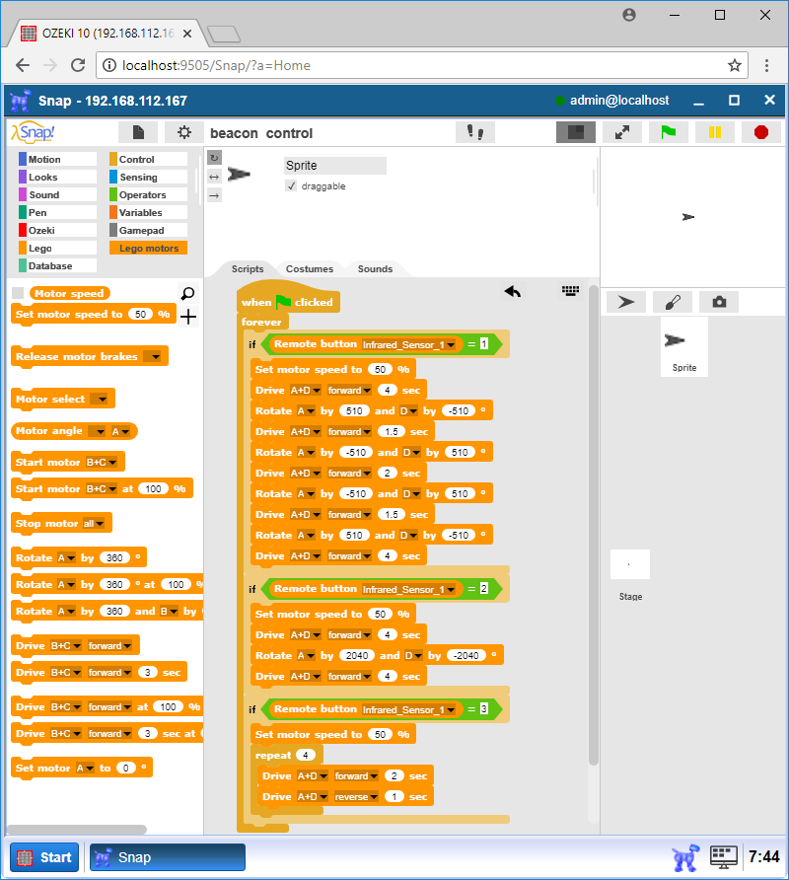Image resolution: width=789 pixels, height=880 pixels.
Task: Run the project with the green flag
Action: (668, 132)
